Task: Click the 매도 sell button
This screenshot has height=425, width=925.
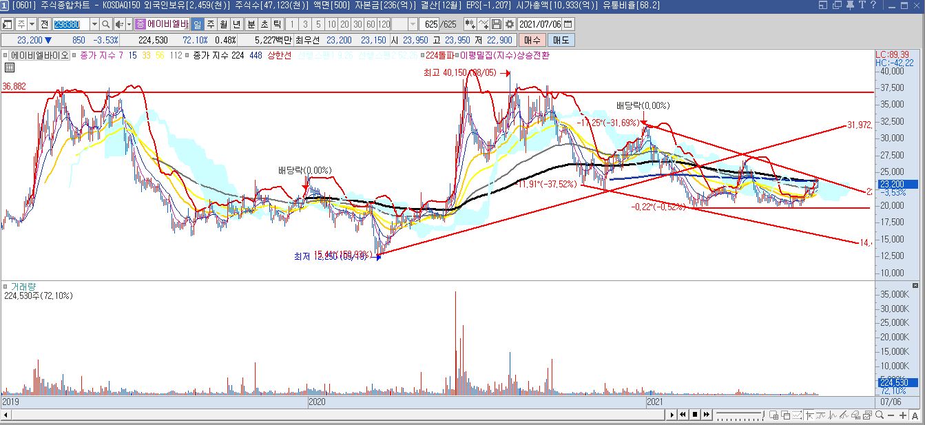Action: click(561, 40)
